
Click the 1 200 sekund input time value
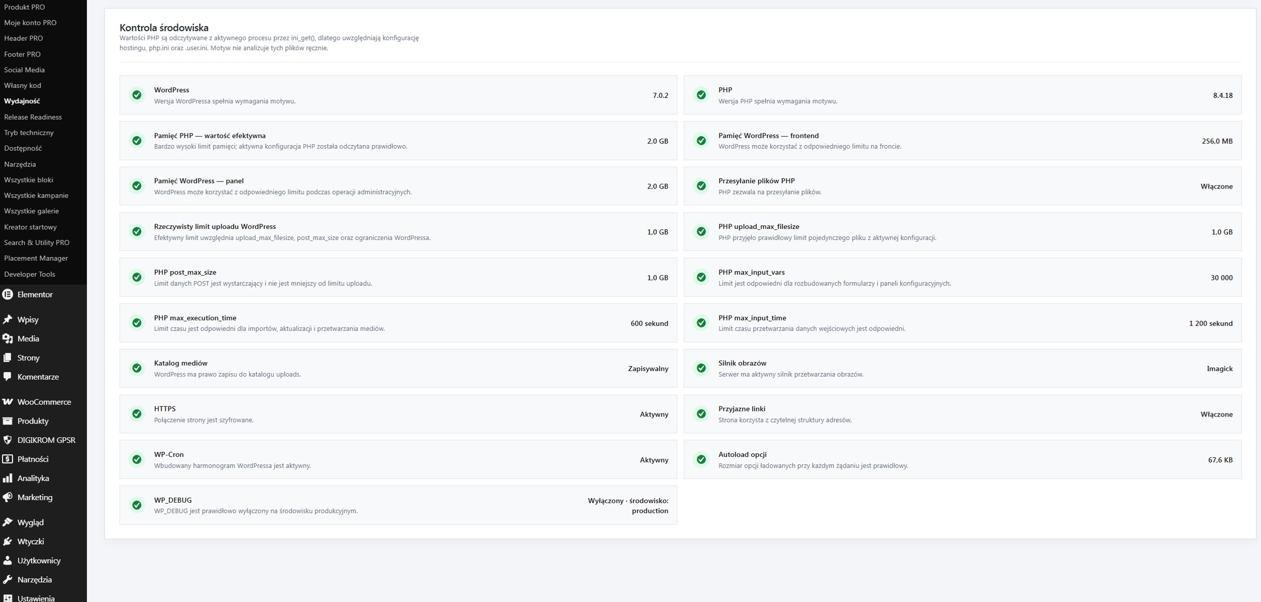[x=1211, y=324]
